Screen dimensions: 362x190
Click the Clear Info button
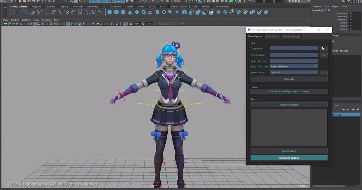click(x=289, y=79)
